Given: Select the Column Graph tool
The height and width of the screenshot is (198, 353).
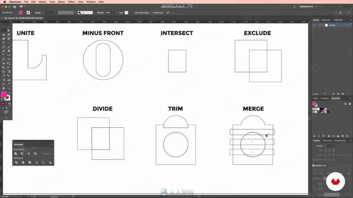Looking at the screenshot, I should [x=9, y=80].
